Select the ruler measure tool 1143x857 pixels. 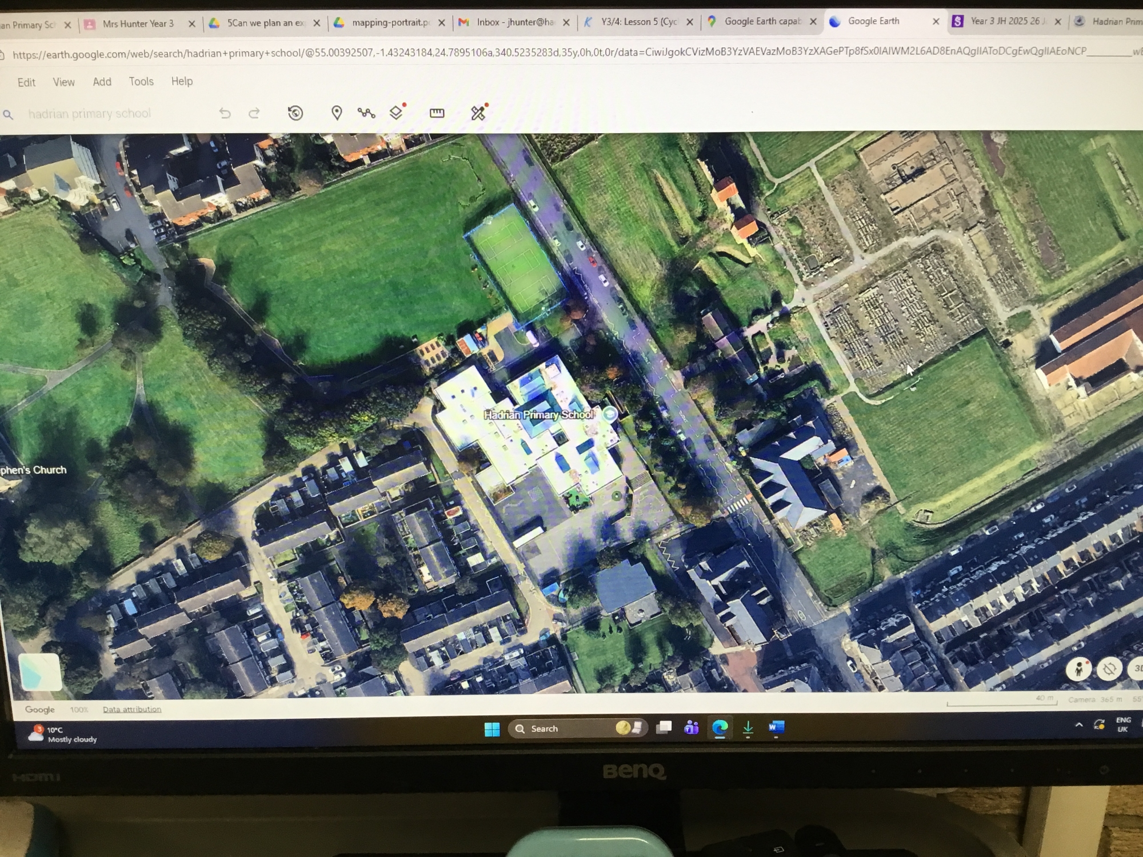(437, 113)
